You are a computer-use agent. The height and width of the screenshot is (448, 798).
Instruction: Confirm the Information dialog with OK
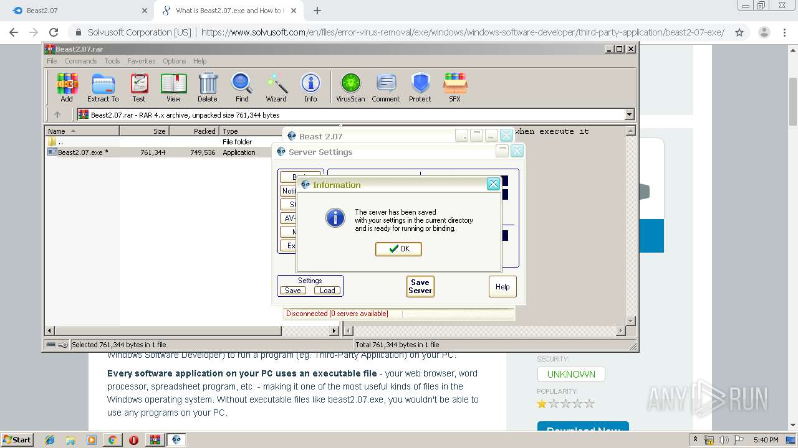coord(398,249)
